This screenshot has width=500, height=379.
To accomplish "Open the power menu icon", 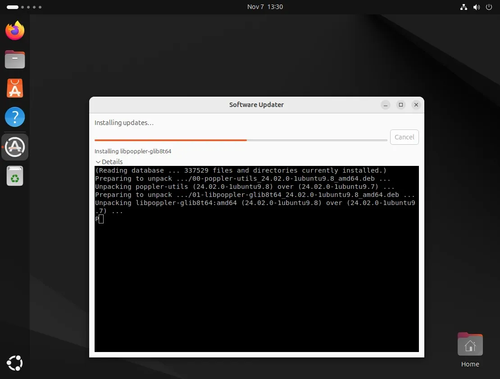I will 489,7.
